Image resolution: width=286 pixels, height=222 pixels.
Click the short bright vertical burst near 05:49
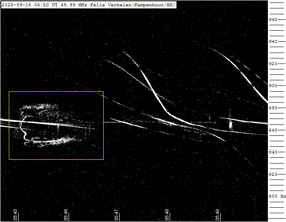click(230, 124)
